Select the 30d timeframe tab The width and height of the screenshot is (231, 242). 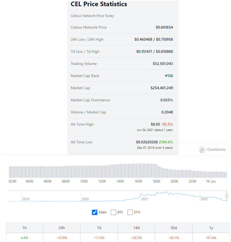click(174, 228)
